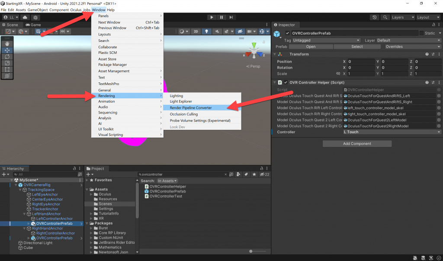Open OVR Controller Helper script kebab menu

439,82
